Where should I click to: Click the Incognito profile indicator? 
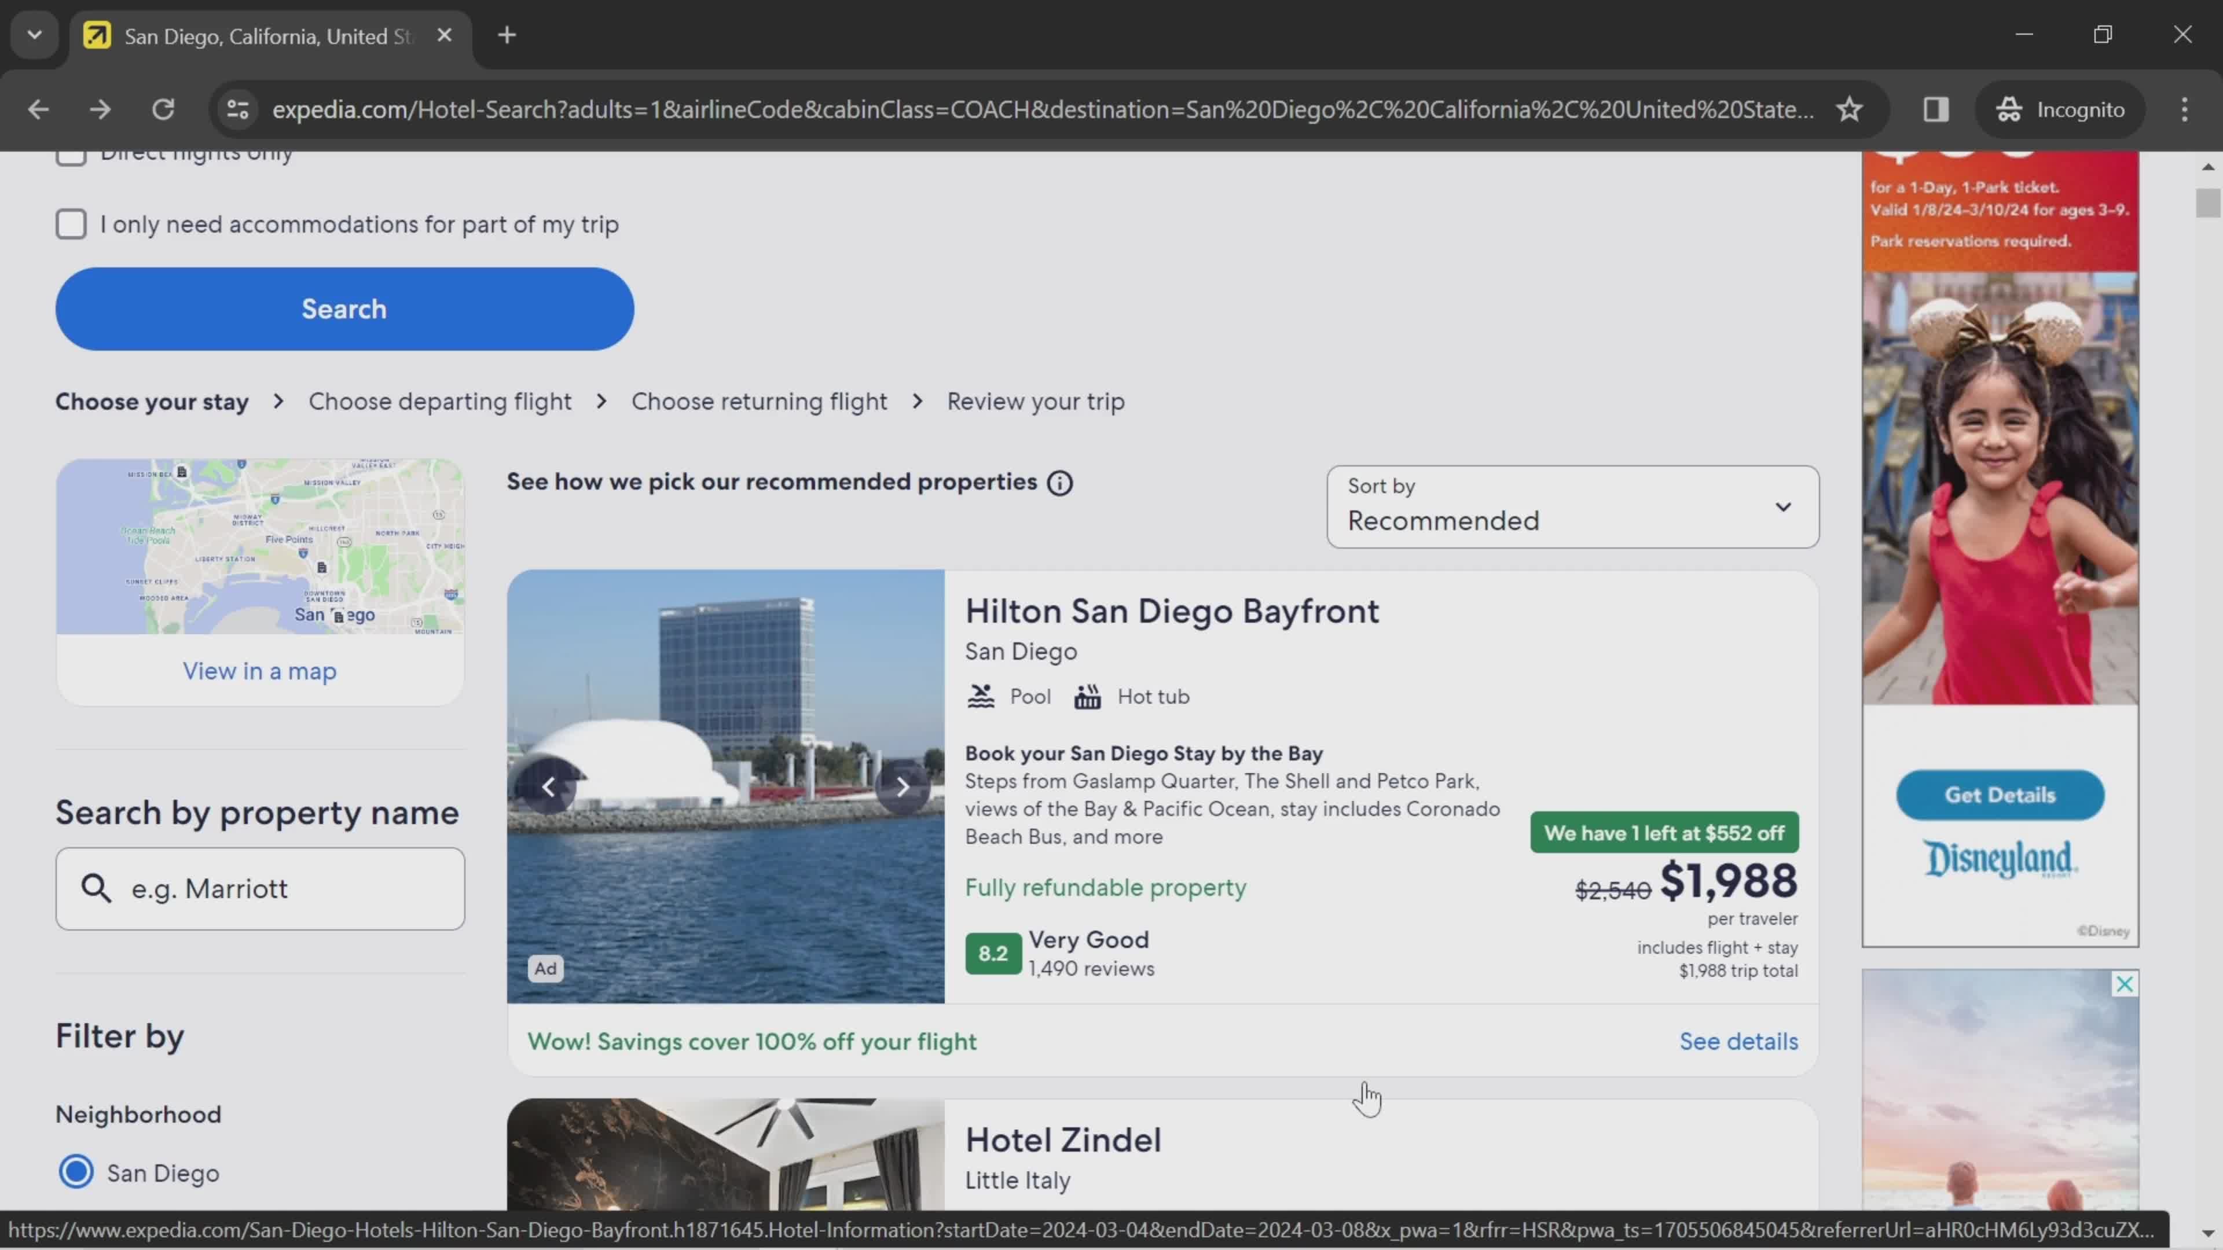[2060, 109]
